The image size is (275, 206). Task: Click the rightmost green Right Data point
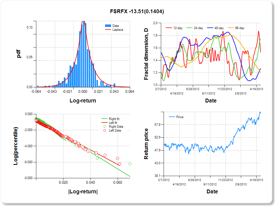point(130,164)
